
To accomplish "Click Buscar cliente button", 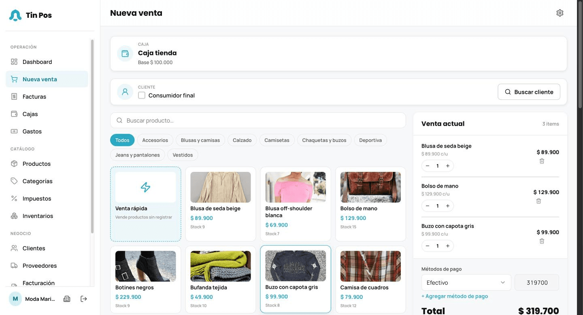I will click(529, 92).
